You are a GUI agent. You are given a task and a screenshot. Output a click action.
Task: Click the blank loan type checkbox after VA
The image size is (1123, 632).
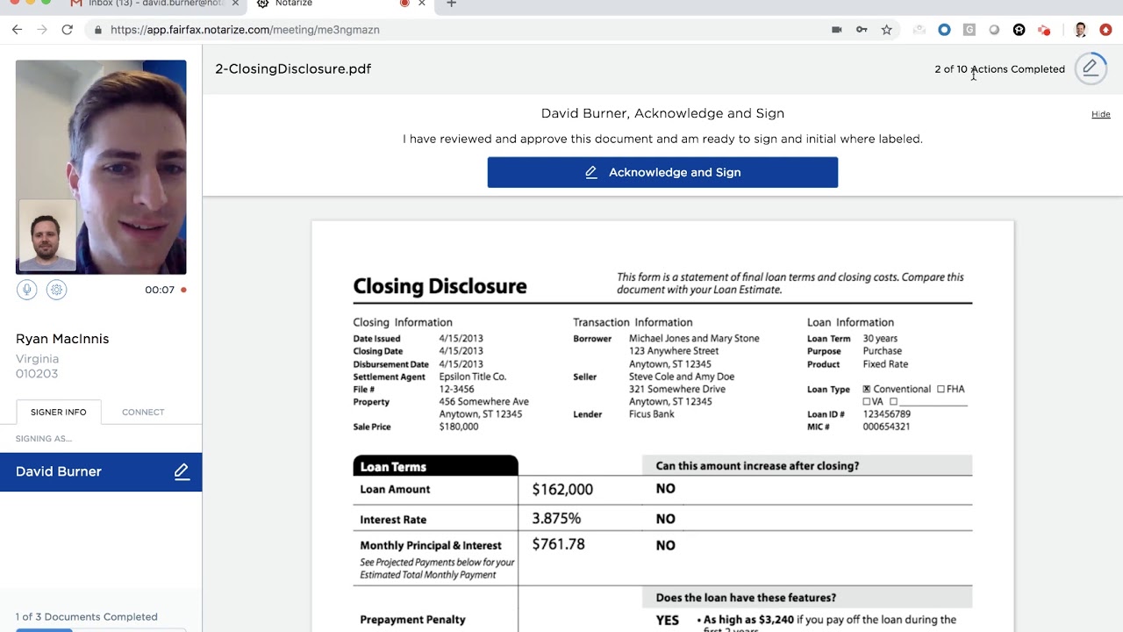(893, 402)
